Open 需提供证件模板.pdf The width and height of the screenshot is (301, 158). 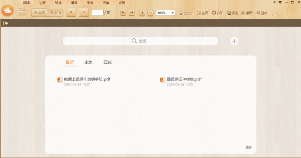184,79
